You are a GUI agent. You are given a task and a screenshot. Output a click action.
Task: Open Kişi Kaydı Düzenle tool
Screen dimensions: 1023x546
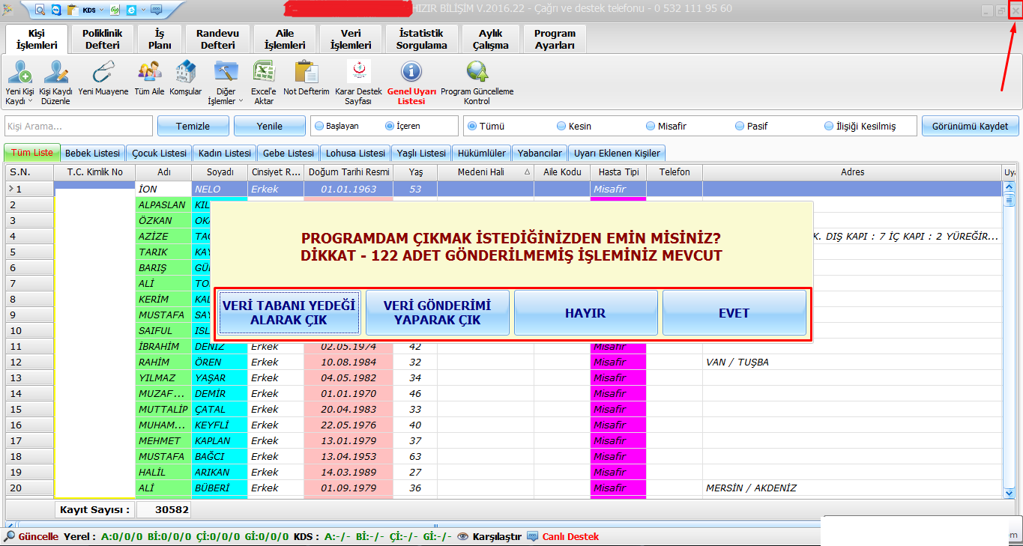55,73
